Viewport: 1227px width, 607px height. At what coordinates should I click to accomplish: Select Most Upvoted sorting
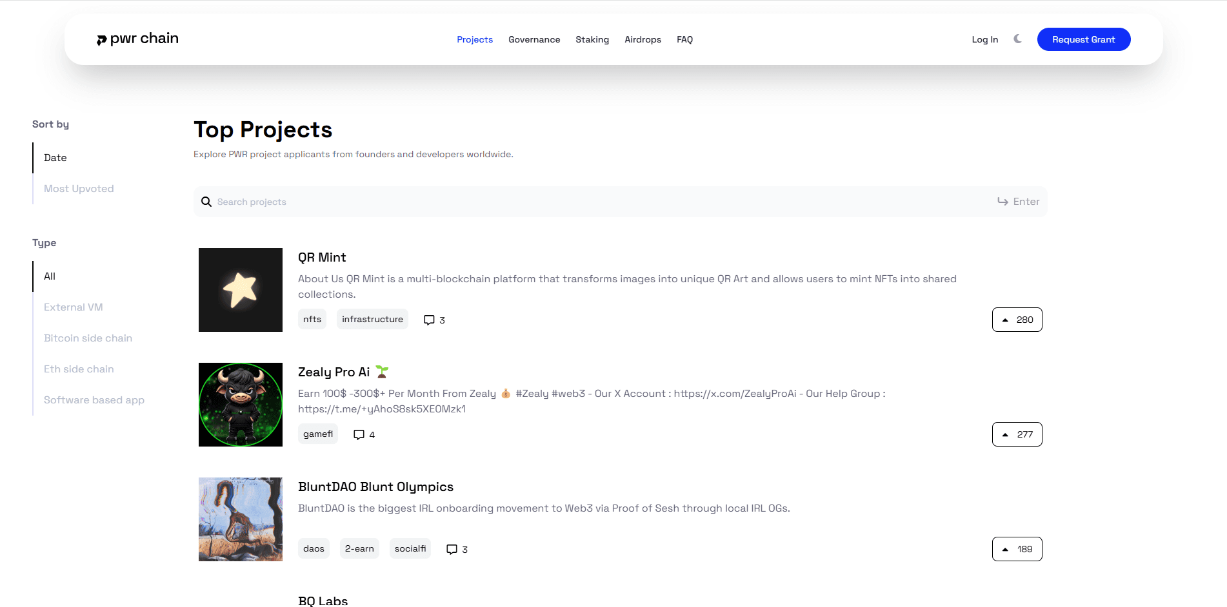point(79,188)
